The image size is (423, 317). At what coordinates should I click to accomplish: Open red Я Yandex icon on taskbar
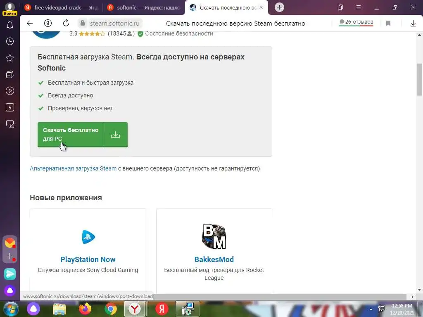(x=162, y=309)
